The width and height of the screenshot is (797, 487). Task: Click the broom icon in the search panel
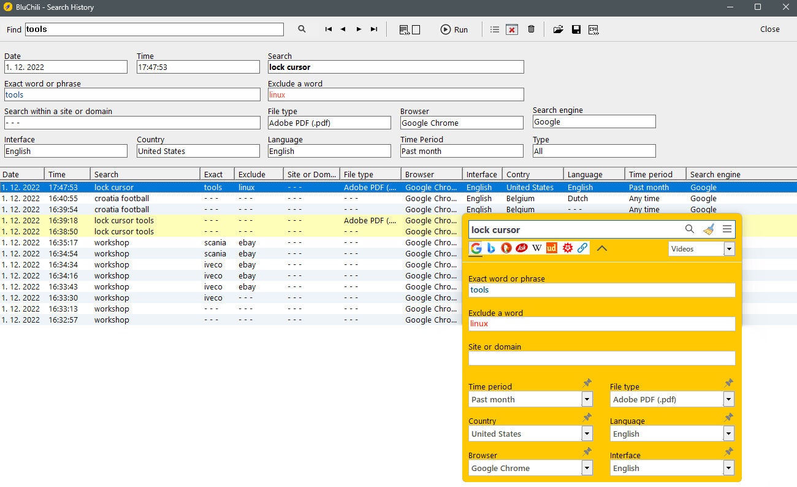[709, 229]
